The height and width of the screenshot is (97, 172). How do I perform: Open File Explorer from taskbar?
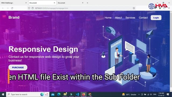(65, 95)
